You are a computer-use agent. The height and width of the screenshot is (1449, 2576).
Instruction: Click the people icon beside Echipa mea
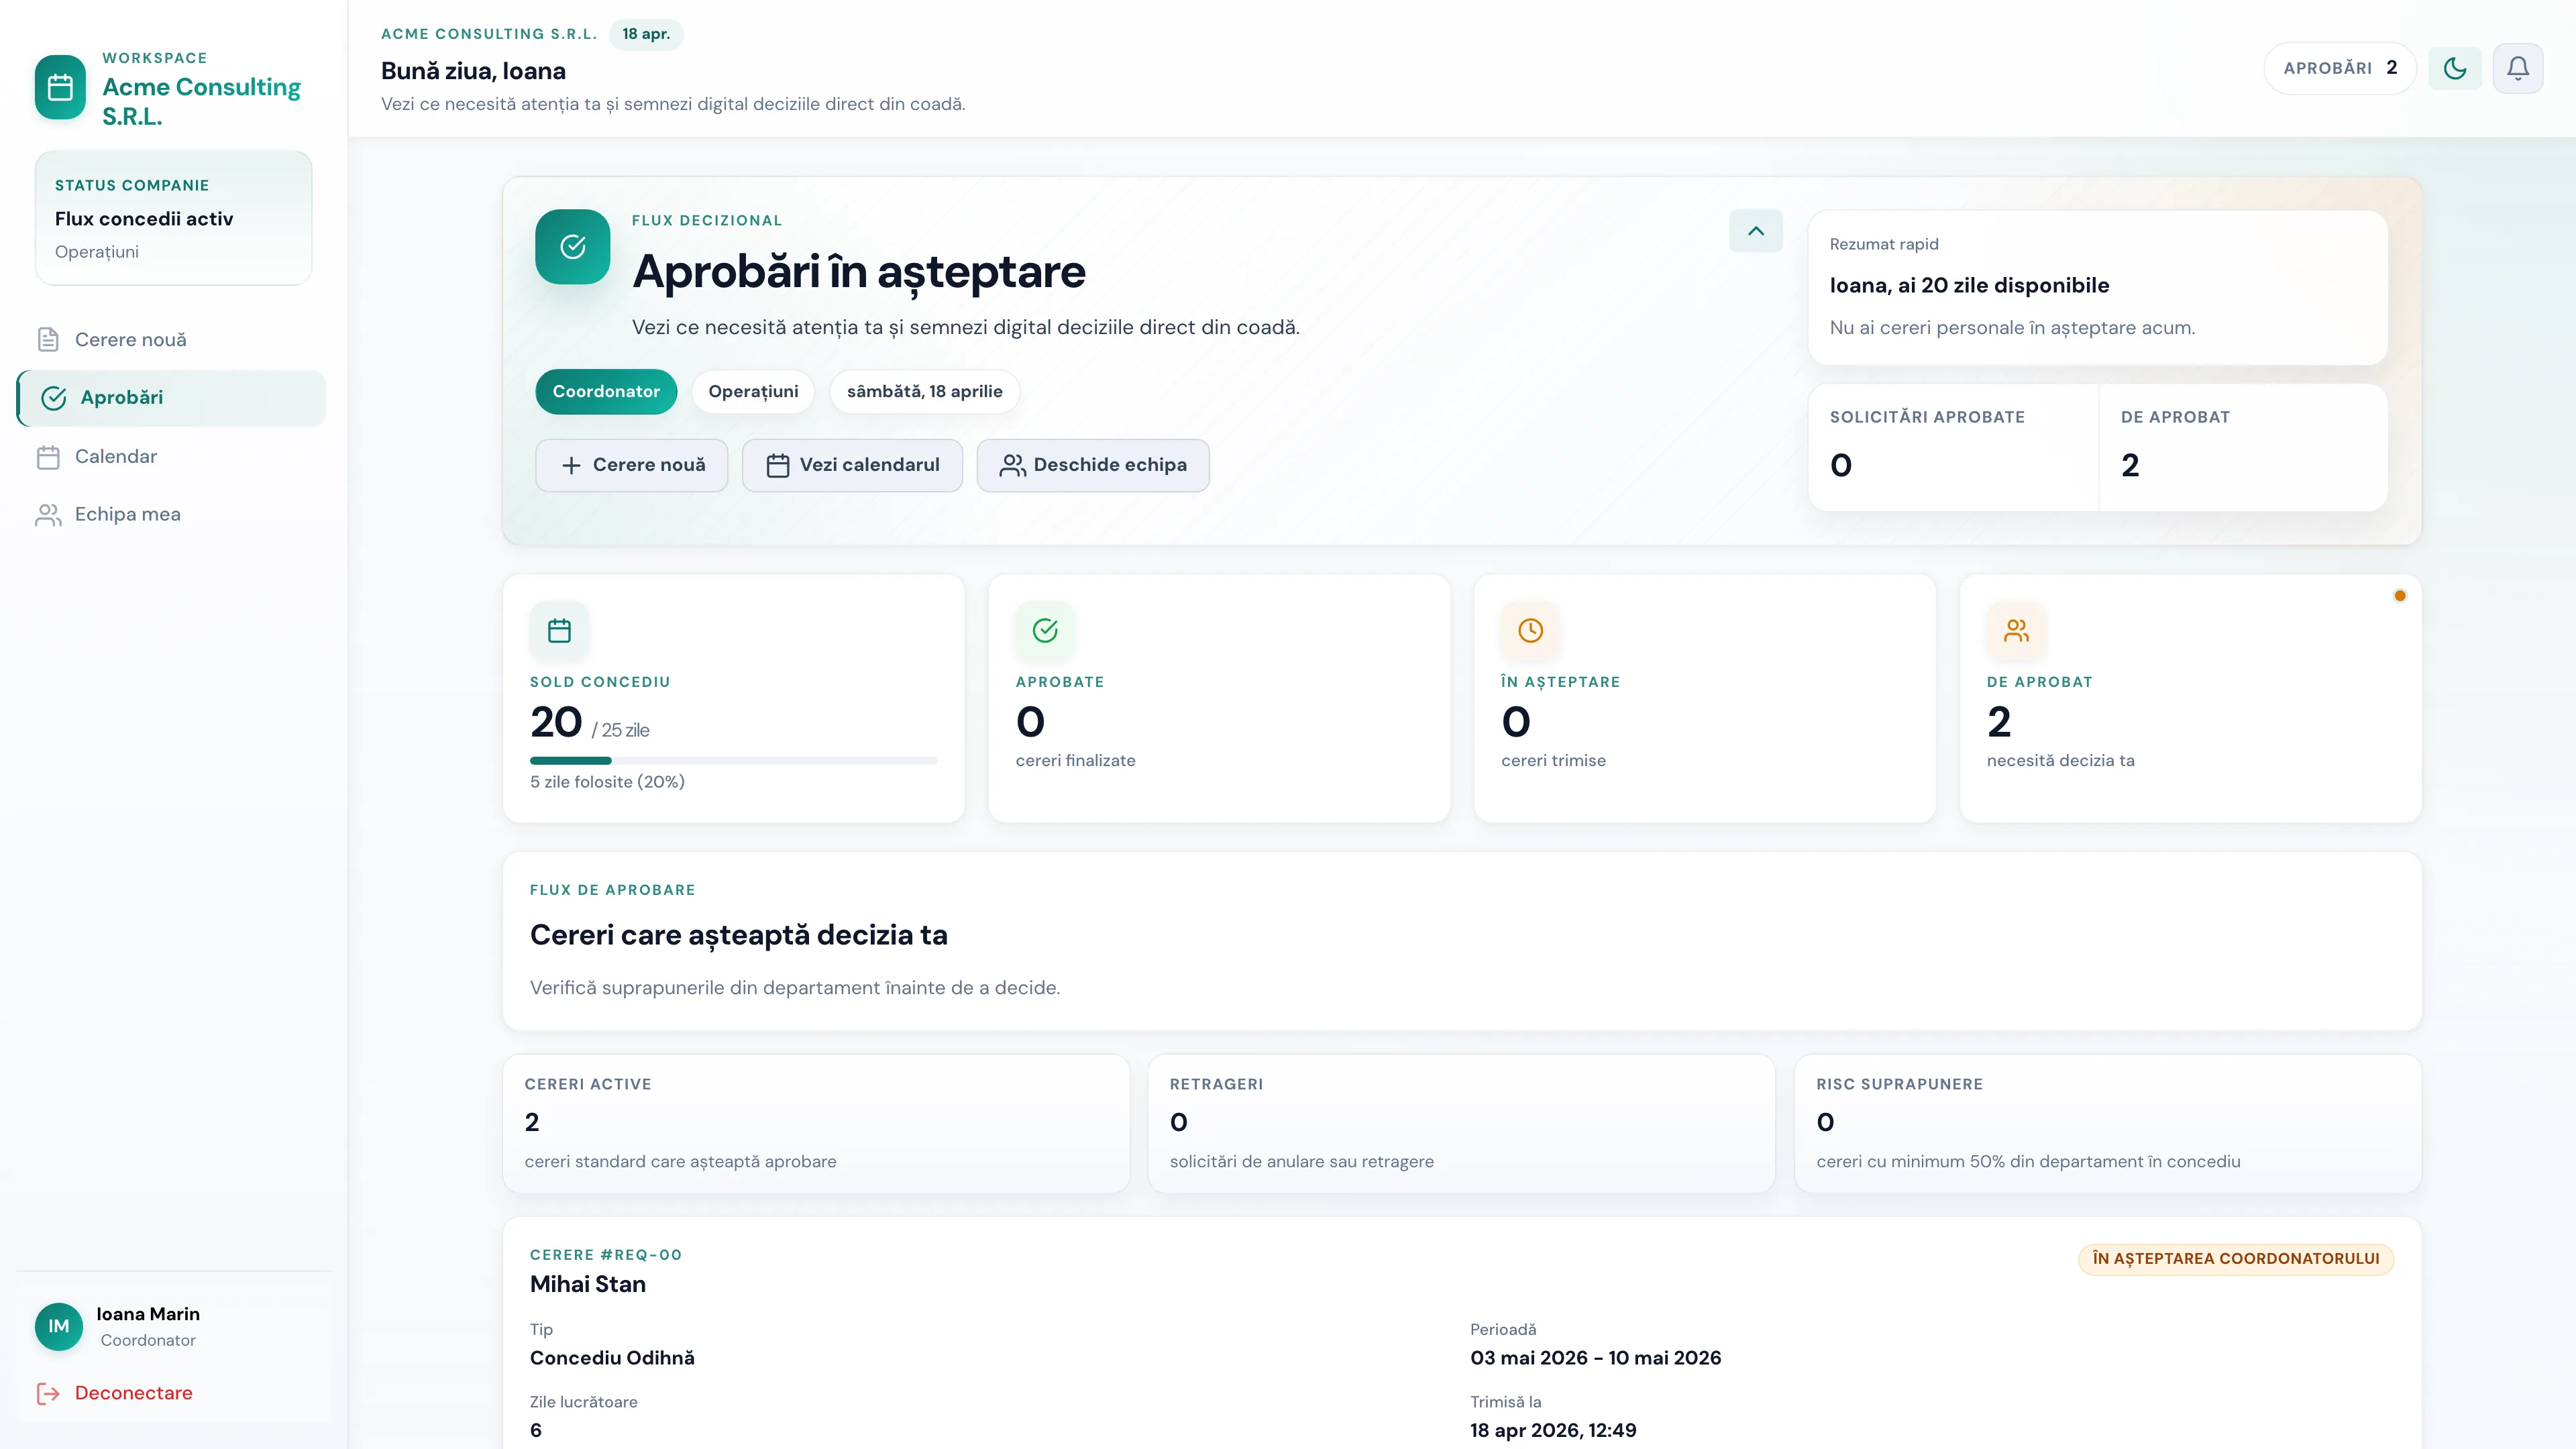tap(48, 515)
